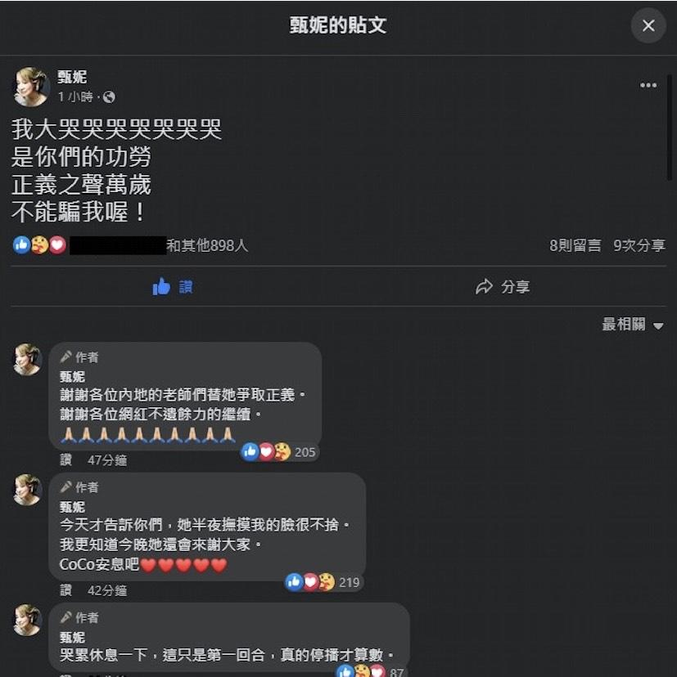Open the 1 小時 post timestamp
677x677 pixels.
coord(75,96)
